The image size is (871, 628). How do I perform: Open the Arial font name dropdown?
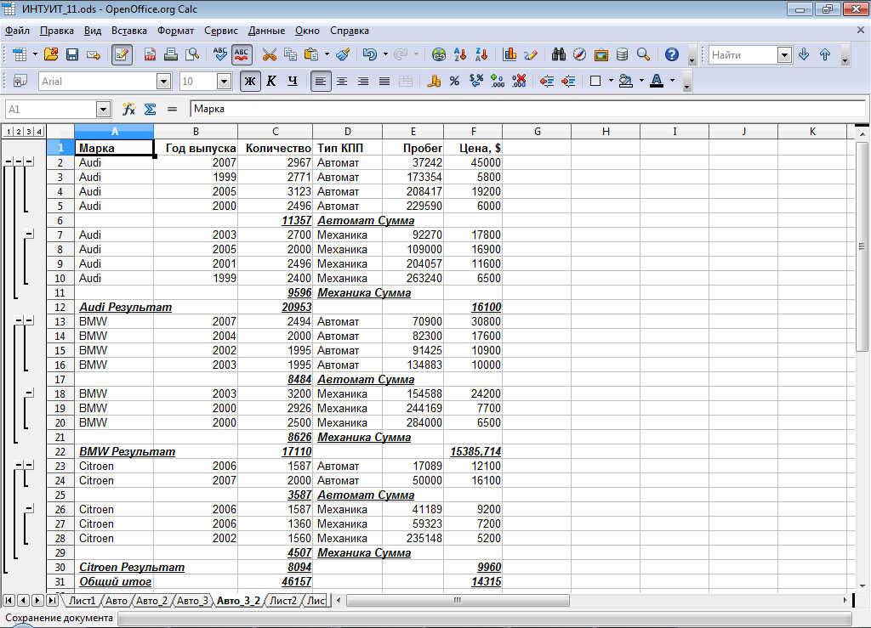tap(163, 82)
